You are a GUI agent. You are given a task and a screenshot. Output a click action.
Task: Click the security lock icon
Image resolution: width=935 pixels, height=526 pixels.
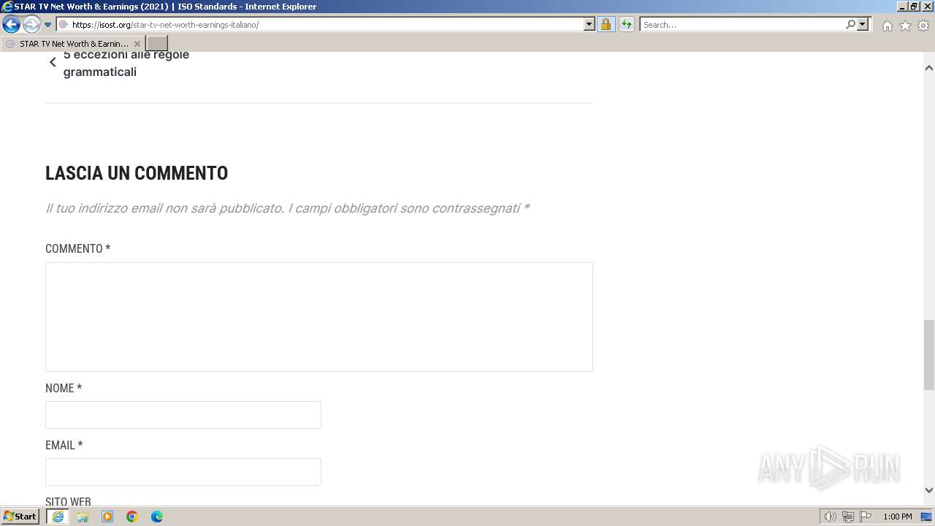pyautogui.click(x=606, y=25)
